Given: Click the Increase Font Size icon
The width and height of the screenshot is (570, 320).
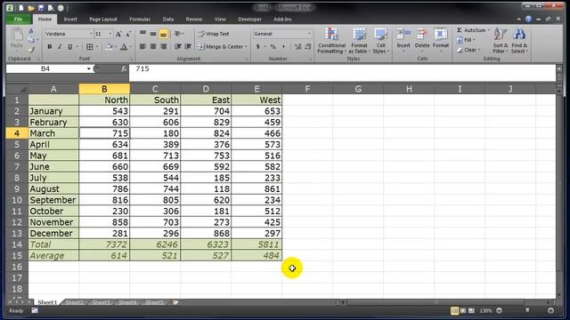Looking at the screenshot, I should coord(118,34).
